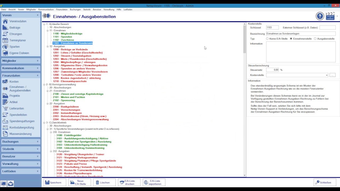
Task: Open the Kostenstelle dropdown list
Action: [327, 75]
